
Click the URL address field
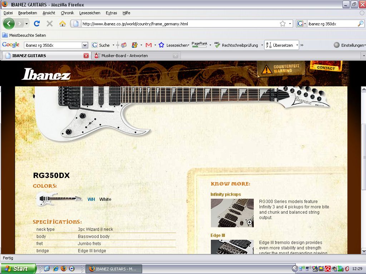(180, 24)
